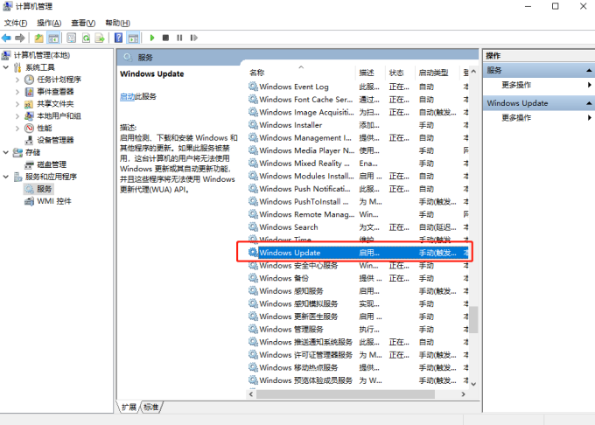Switch to the 标准 tab
The image size is (595, 425).
pos(151,408)
